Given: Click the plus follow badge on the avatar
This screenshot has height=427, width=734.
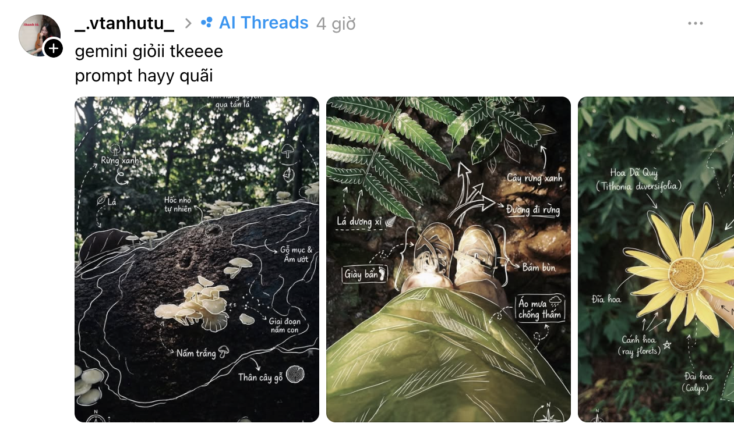Looking at the screenshot, I should pyautogui.click(x=53, y=48).
